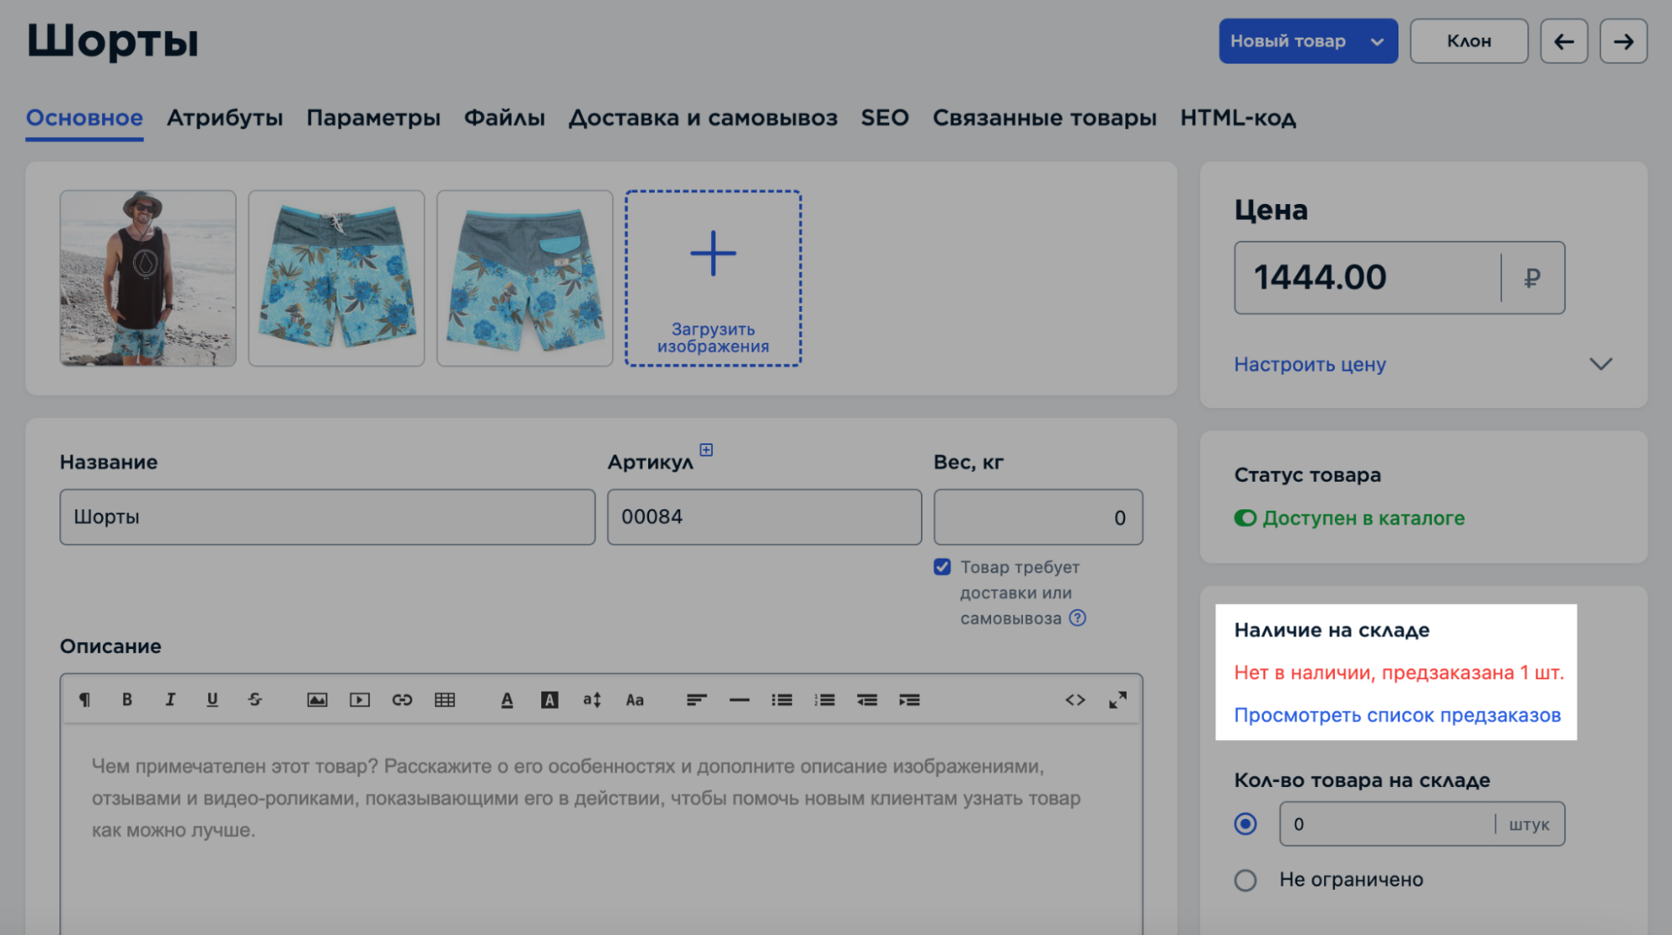Increase indent in description editor

click(x=910, y=700)
